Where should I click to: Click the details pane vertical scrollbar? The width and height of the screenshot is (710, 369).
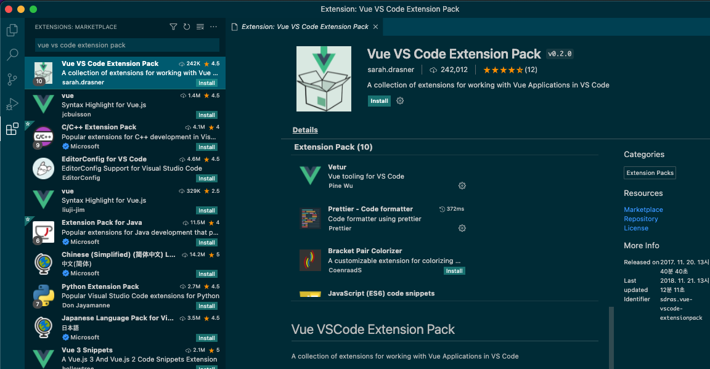click(x=611, y=338)
